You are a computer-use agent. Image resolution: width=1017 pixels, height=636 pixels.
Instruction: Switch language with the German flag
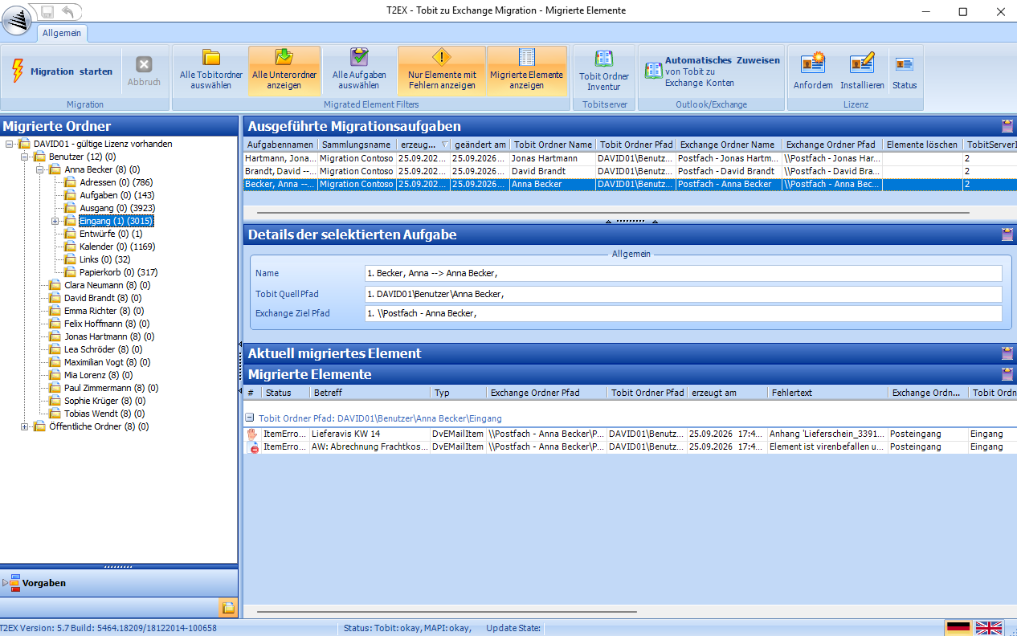[x=958, y=628]
